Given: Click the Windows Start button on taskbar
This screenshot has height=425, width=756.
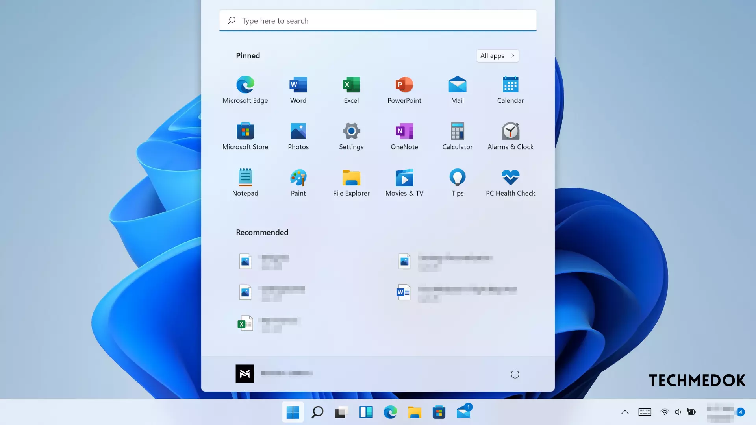Looking at the screenshot, I should click(x=293, y=412).
